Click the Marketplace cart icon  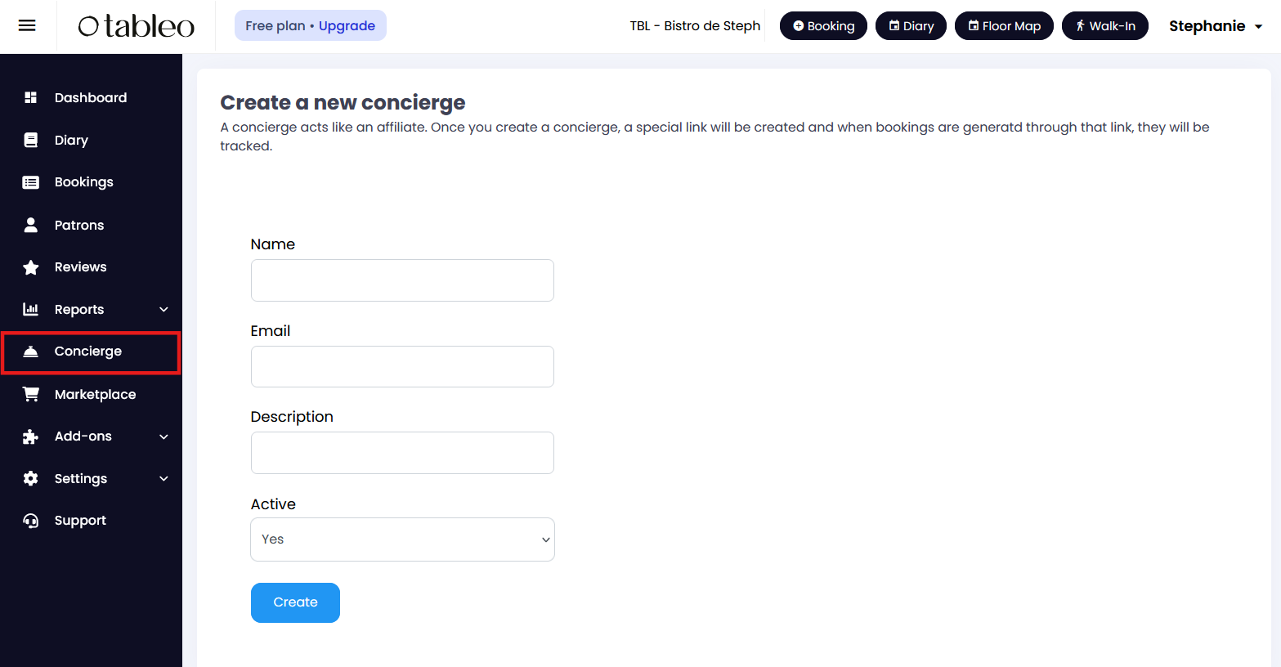coord(31,394)
